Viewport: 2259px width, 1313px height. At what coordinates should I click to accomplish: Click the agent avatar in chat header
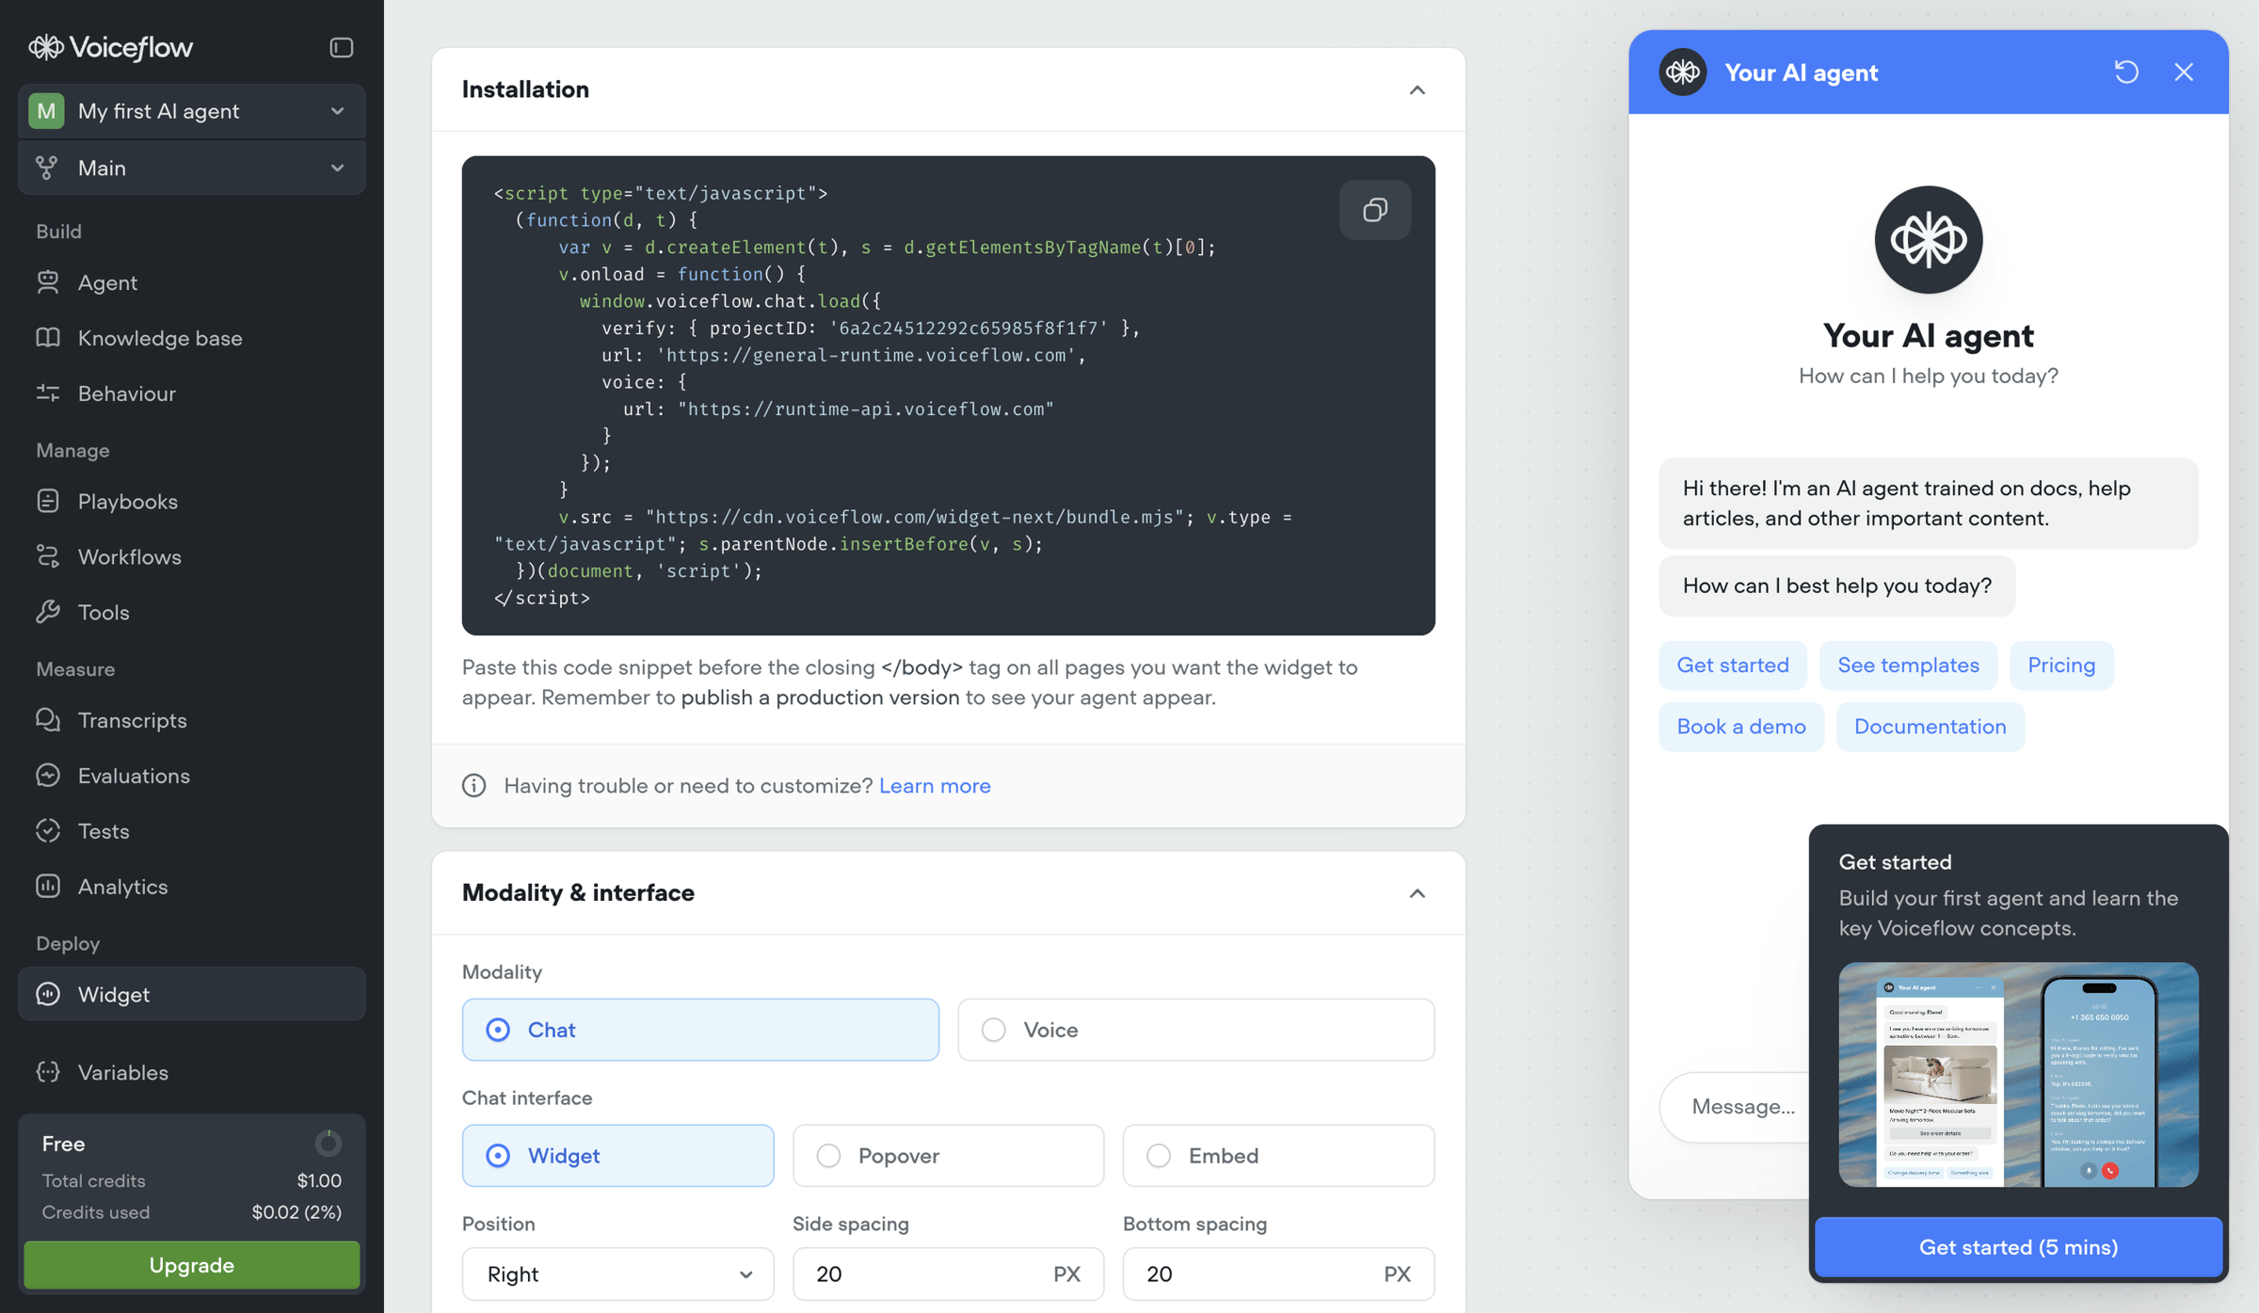(1683, 72)
